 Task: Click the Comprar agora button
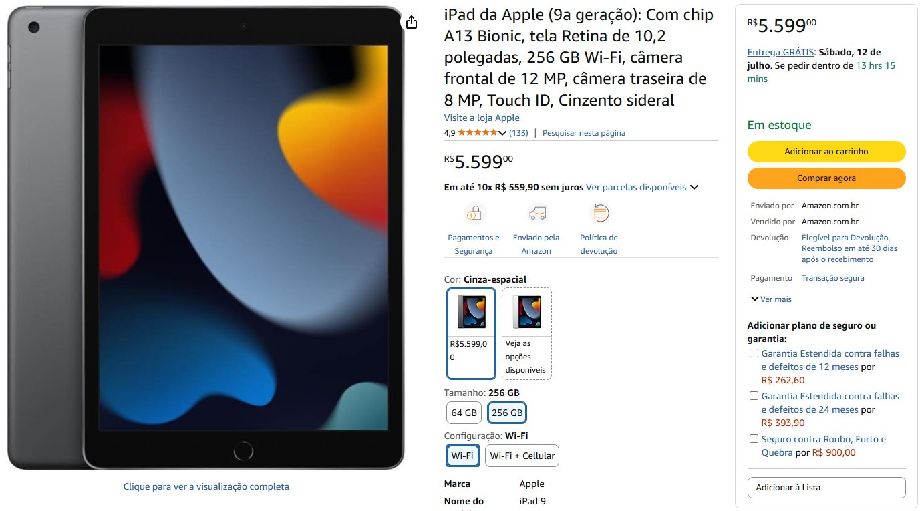point(826,178)
